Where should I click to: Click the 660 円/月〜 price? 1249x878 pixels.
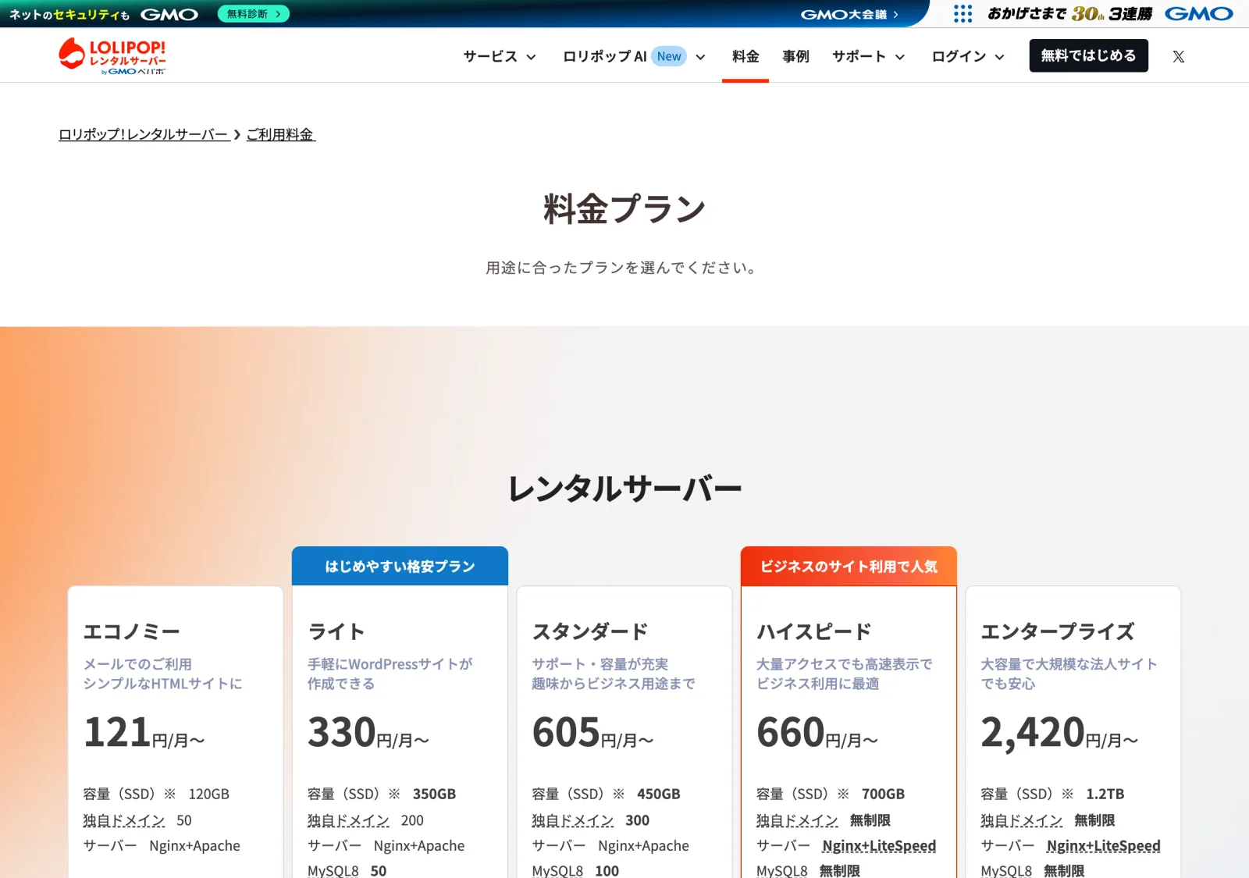click(817, 733)
